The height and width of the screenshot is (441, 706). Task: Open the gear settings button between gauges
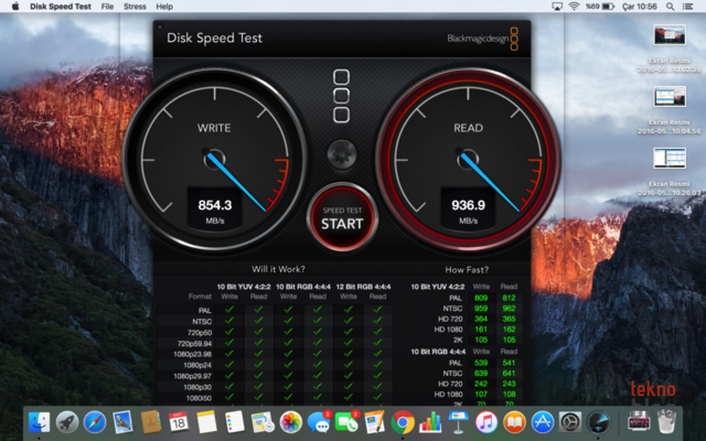(342, 155)
